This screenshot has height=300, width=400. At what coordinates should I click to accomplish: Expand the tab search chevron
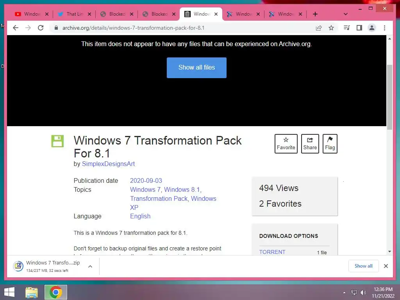[346, 14]
